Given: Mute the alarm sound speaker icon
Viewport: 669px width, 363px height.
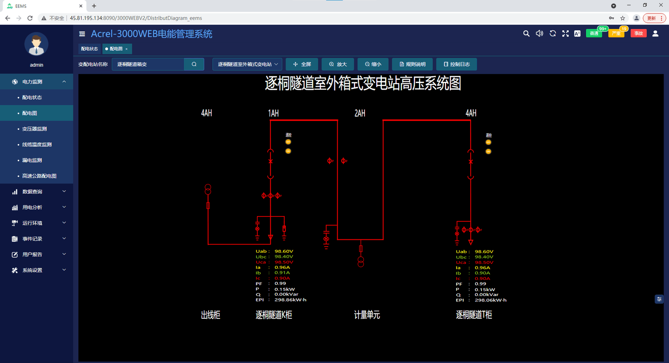Looking at the screenshot, I should (x=539, y=33).
